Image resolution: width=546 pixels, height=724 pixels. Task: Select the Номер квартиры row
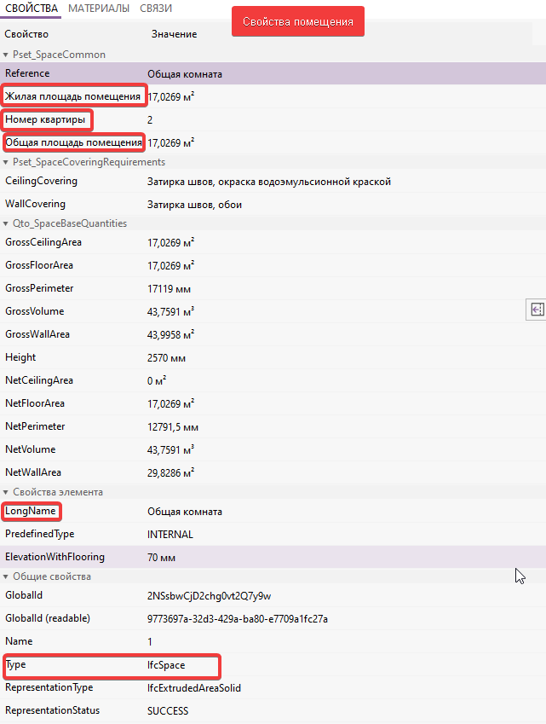click(x=47, y=120)
